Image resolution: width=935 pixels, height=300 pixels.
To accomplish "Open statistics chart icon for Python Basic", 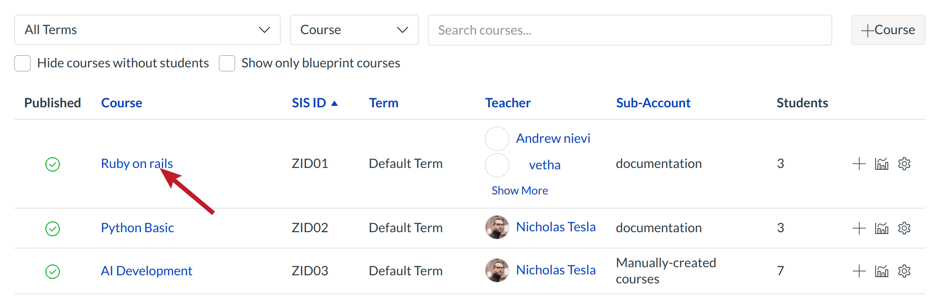I will tap(882, 228).
